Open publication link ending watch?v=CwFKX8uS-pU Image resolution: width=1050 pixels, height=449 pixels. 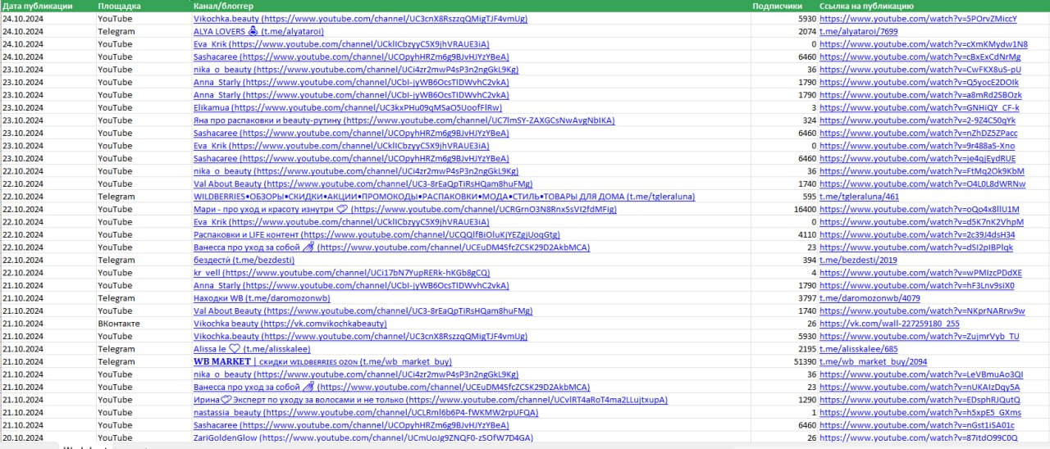click(x=920, y=69)
